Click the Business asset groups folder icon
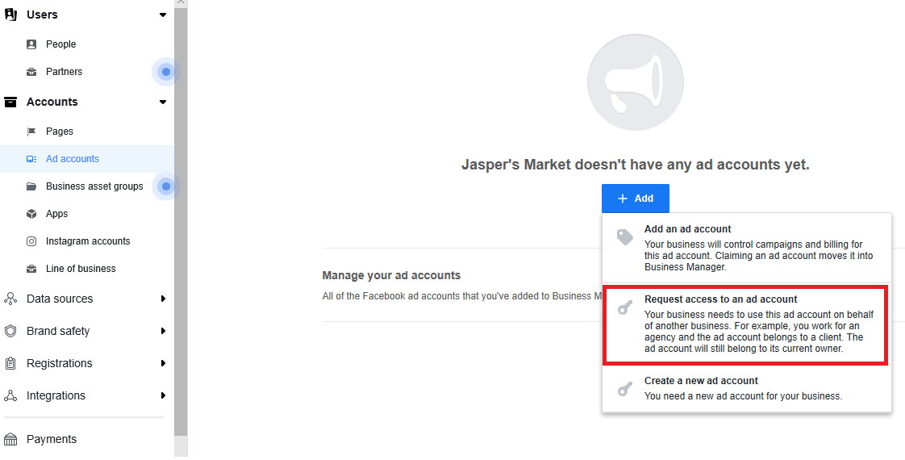The width and height of the screenshot is (905, 460). point(31,186)
